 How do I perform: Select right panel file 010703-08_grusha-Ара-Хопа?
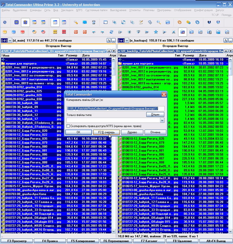tap(173, 194)
